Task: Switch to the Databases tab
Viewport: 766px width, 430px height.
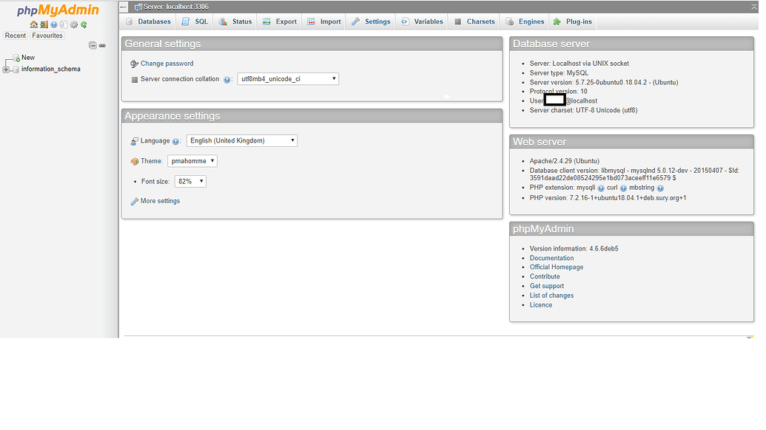Action: [149, 21]
